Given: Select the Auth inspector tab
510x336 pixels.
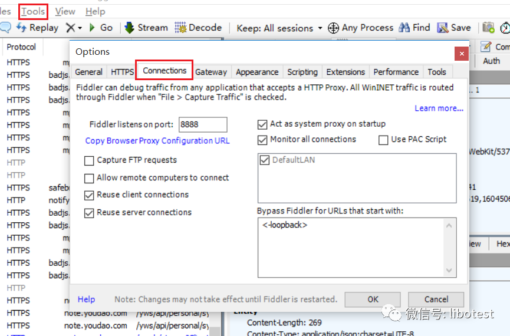Looking at the screenshot, I should pos(491,61).
